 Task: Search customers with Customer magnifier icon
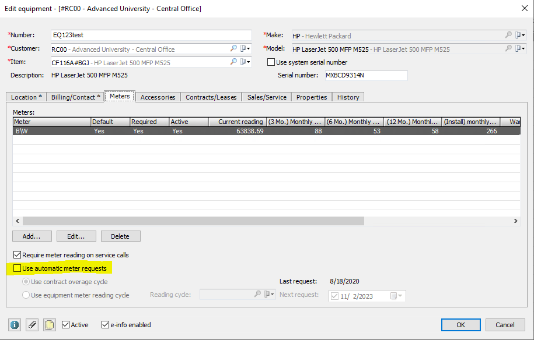pyautogui.click(x=233, y=48)
